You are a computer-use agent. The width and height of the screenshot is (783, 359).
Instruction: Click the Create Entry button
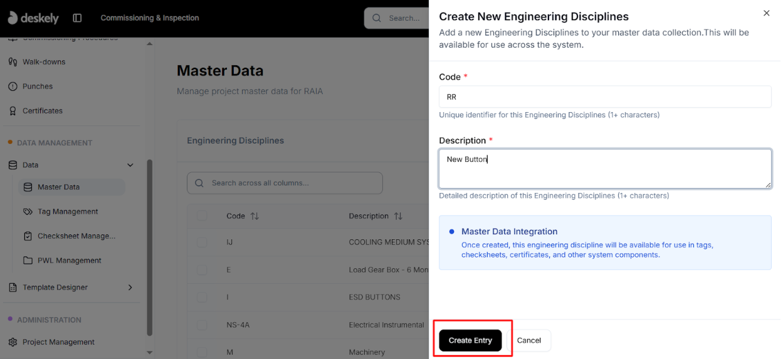tap(470, 340)
